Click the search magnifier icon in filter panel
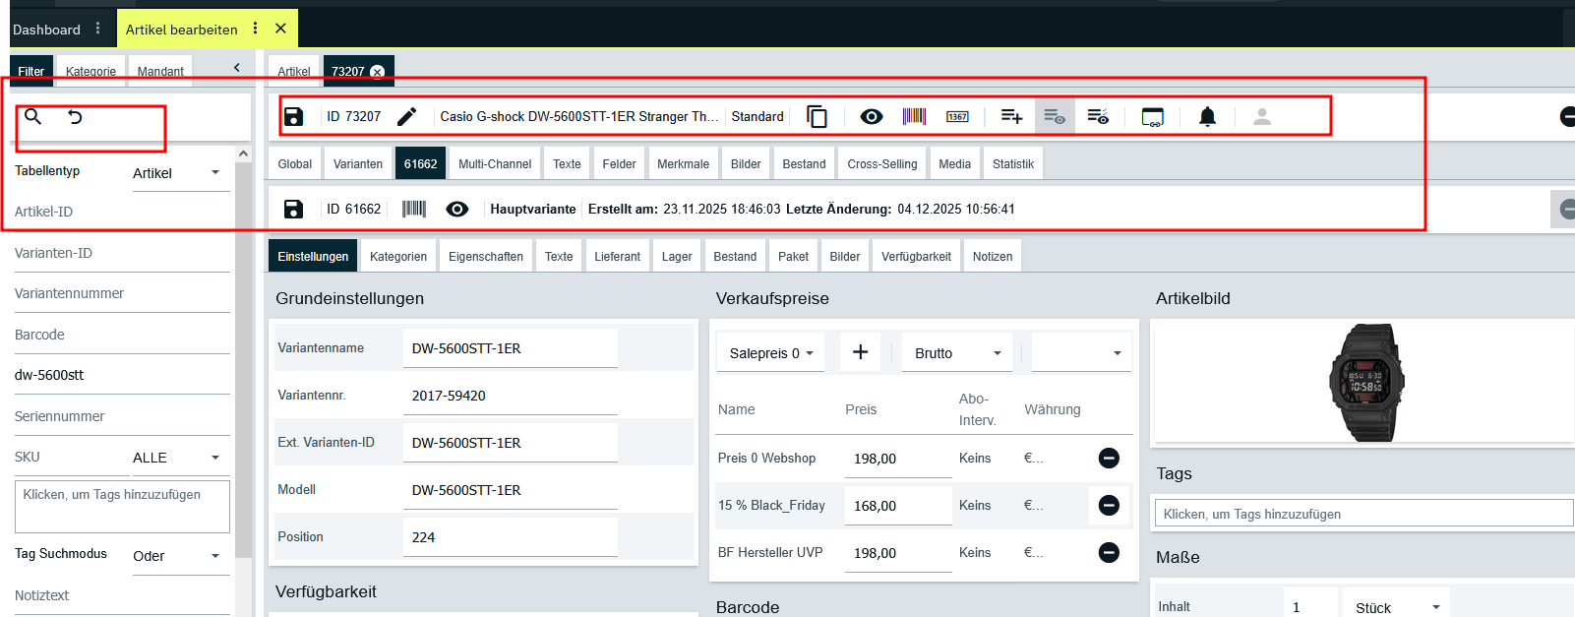1575x617 pixels. point(33,117)
